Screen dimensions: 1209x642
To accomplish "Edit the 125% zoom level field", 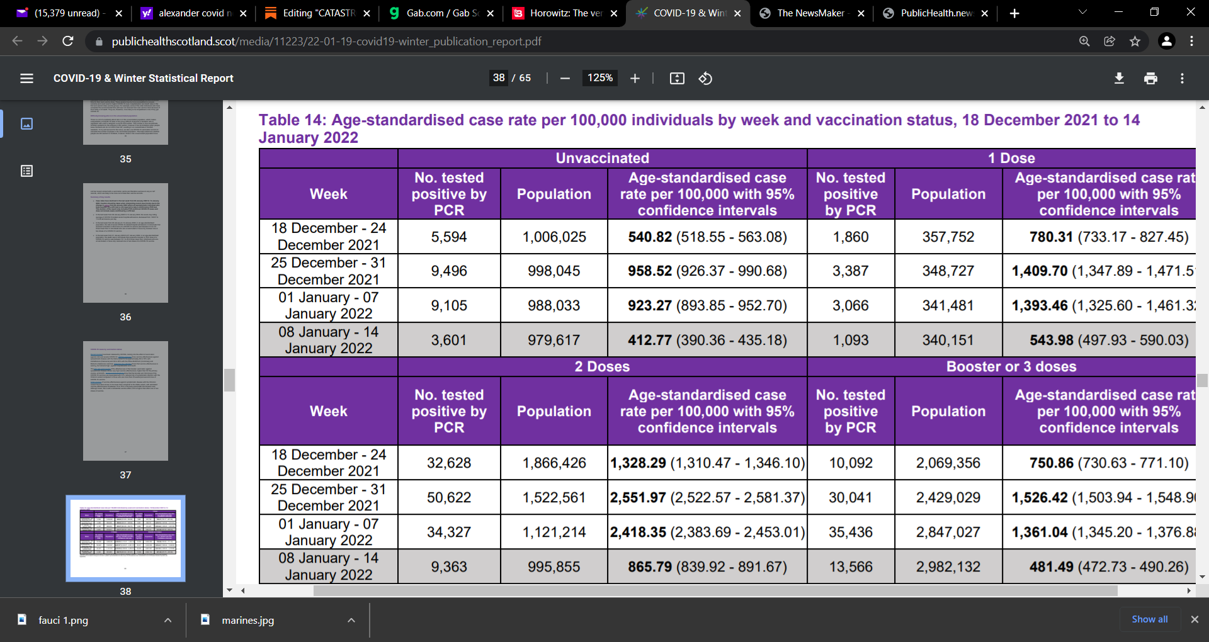I will (599, 78).
